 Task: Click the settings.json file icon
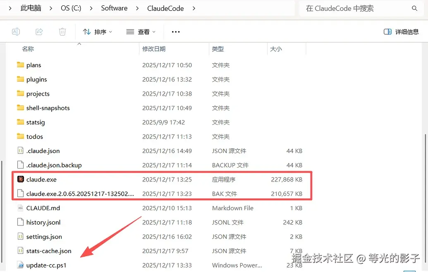pos(20,237)
